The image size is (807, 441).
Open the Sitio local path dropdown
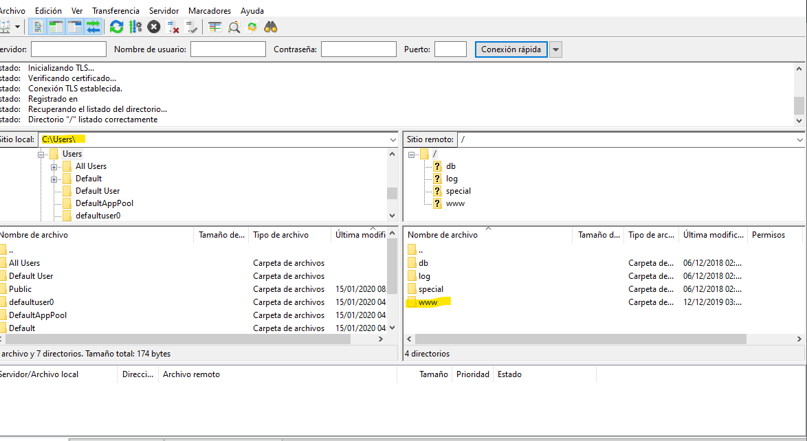(x=393, y=139)
